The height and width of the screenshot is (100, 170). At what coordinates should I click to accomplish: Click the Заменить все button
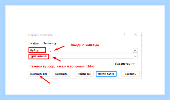[x=39, y=74]
